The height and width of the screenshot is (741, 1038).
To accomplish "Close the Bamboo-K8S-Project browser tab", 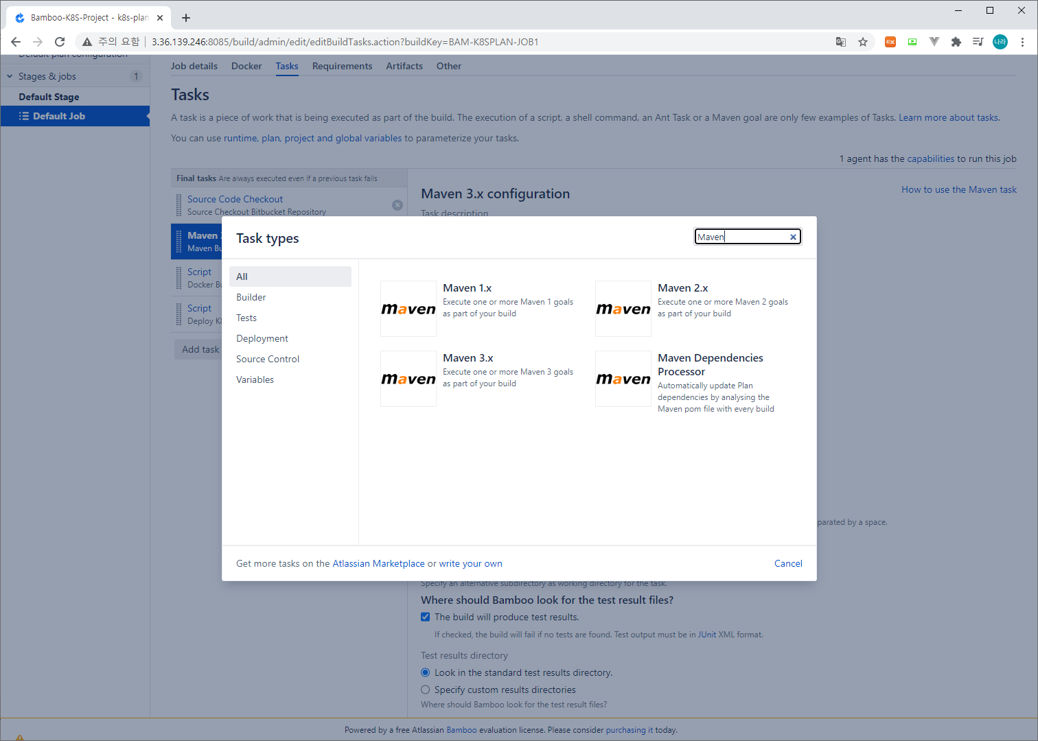I will pyautogui.click(x=160, y=18).
